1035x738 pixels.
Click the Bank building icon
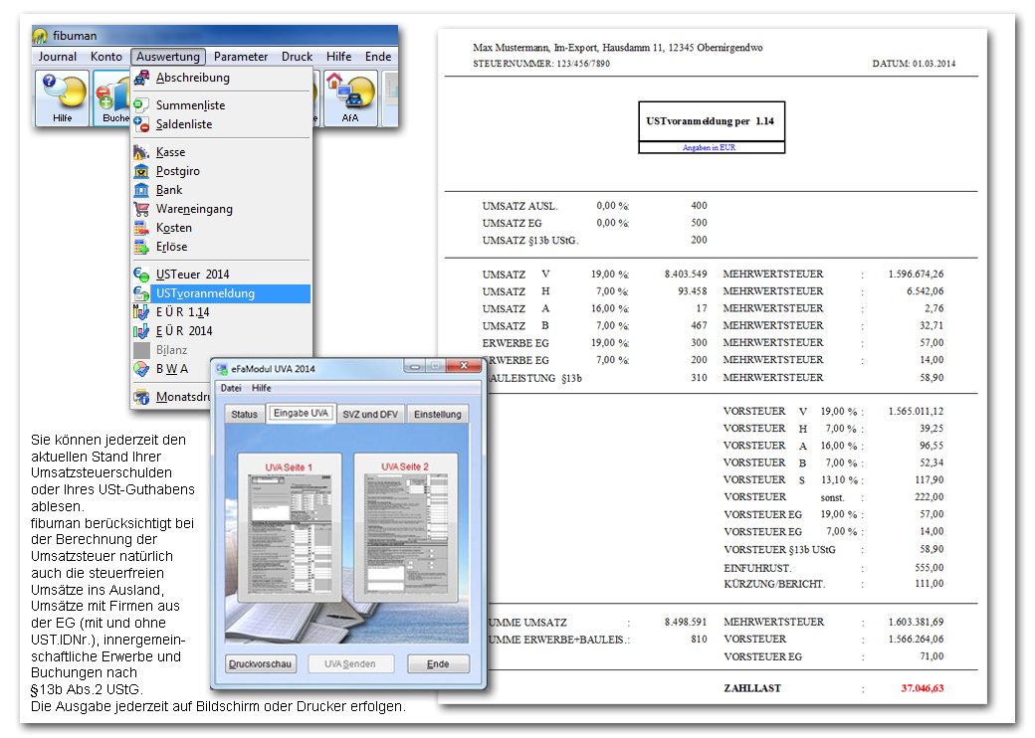click(x=141, y=190)
